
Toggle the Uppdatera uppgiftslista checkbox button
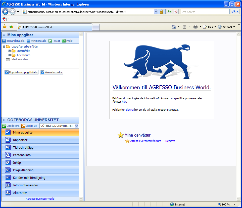tap(21, 72)
